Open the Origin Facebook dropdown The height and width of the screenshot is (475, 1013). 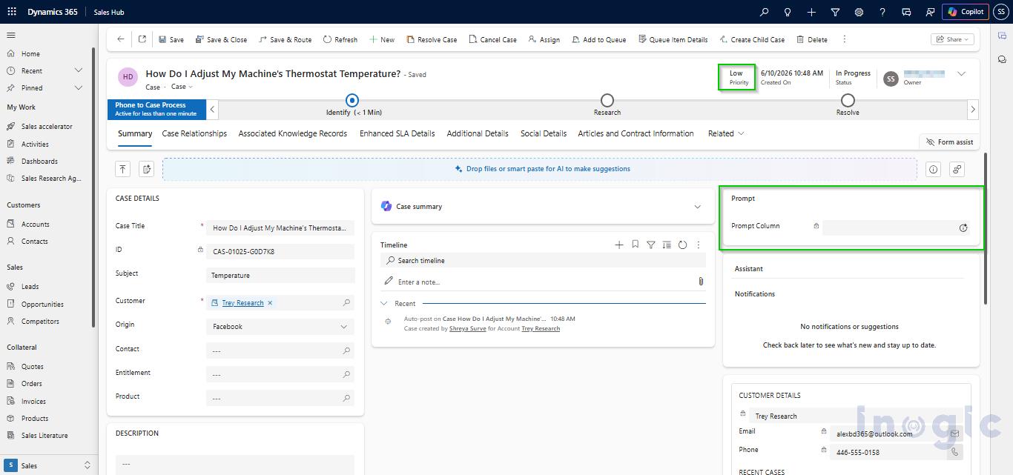point(280,326)
